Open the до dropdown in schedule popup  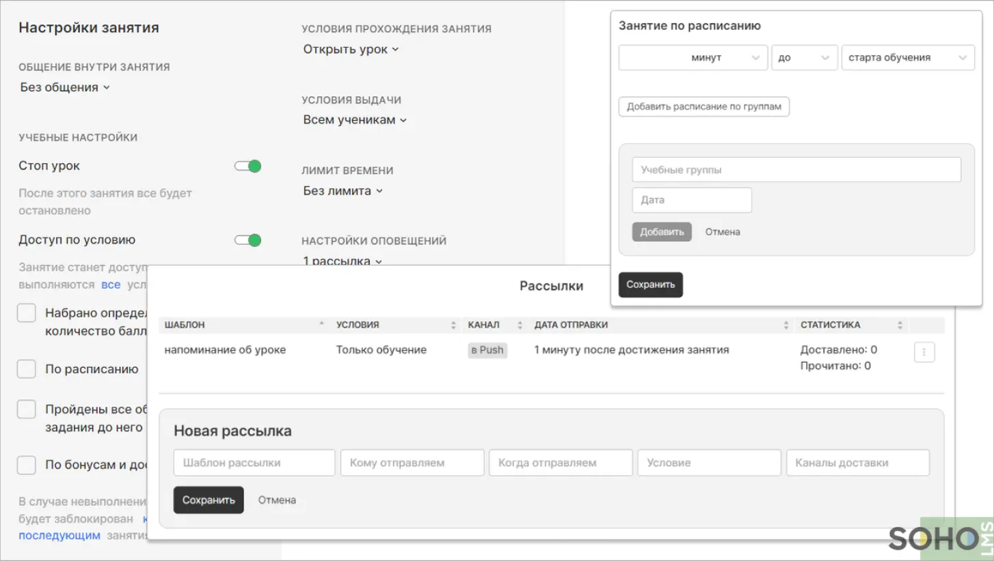[805, 57]
